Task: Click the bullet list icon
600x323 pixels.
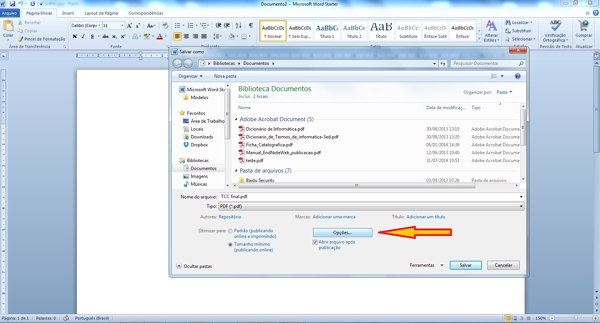Action: pyautogui.click(x=177, y=26)
